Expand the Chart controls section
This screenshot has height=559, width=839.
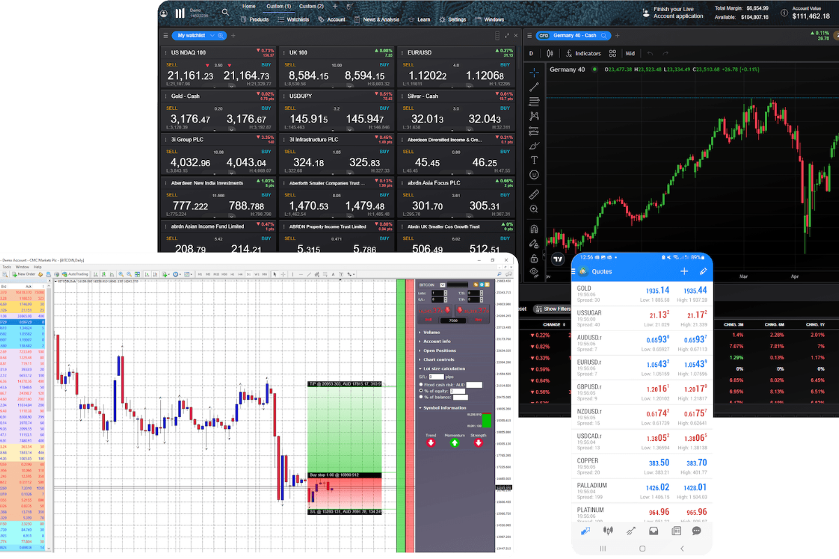[436, 359]
